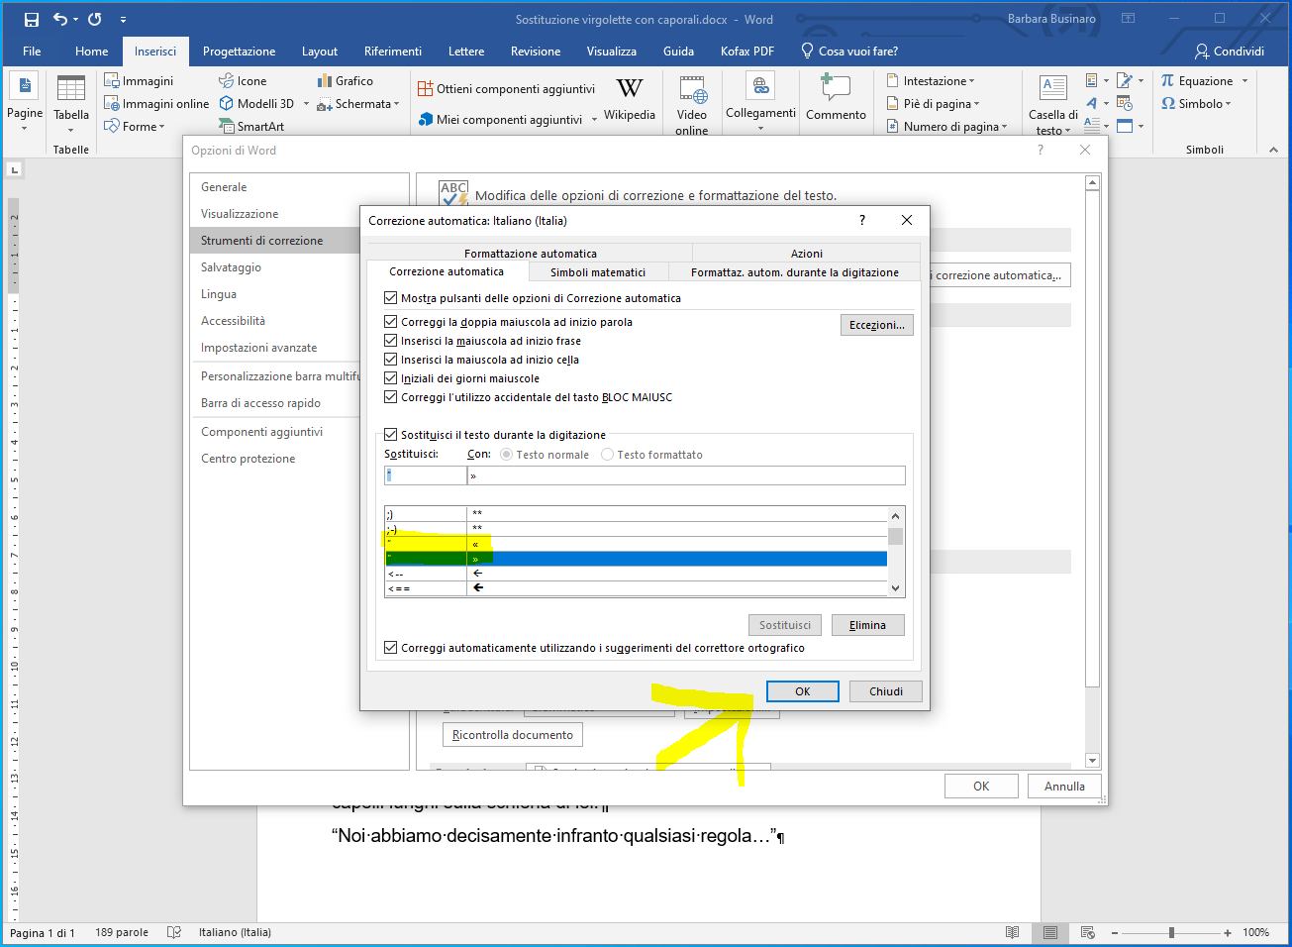Open the Revisione ribbon tab
1292x947 pixels.
535,52
